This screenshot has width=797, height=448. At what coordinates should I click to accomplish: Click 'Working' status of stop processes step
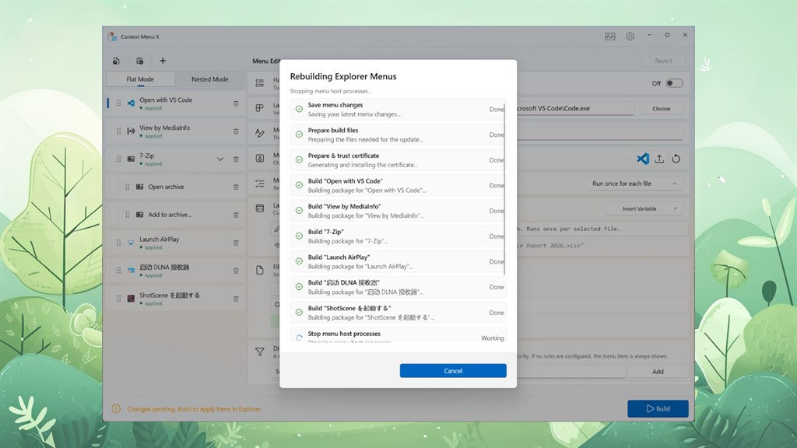click(493, 338)
